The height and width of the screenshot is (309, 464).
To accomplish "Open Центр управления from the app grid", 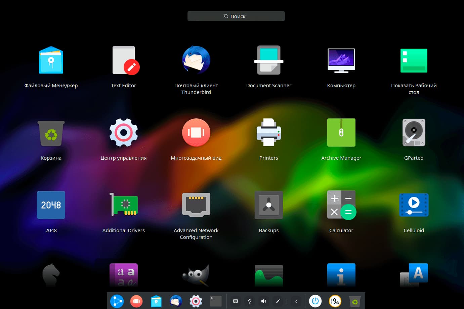I will 124,133.
